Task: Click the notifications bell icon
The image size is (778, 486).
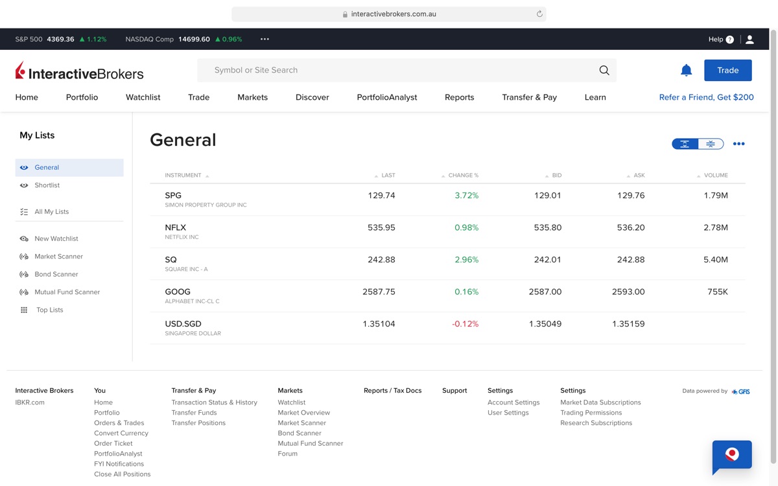Action: point(686,70)
